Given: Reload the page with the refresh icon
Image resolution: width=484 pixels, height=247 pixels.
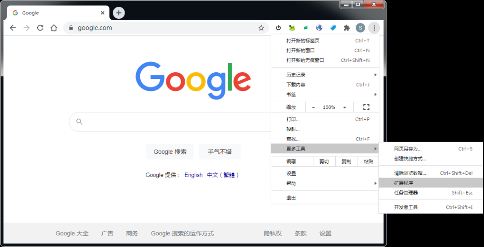Looking at the screenshot, I should tap(40, 28).
